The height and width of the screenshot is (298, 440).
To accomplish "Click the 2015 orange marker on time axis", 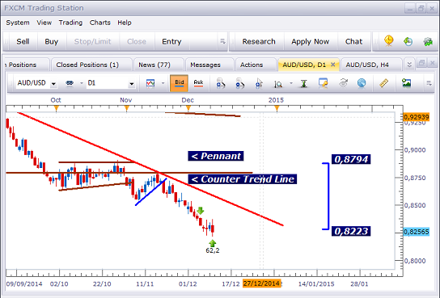I will point(277,108).
